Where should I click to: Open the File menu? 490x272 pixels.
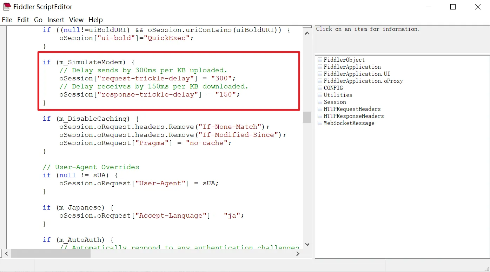[7, 20]
